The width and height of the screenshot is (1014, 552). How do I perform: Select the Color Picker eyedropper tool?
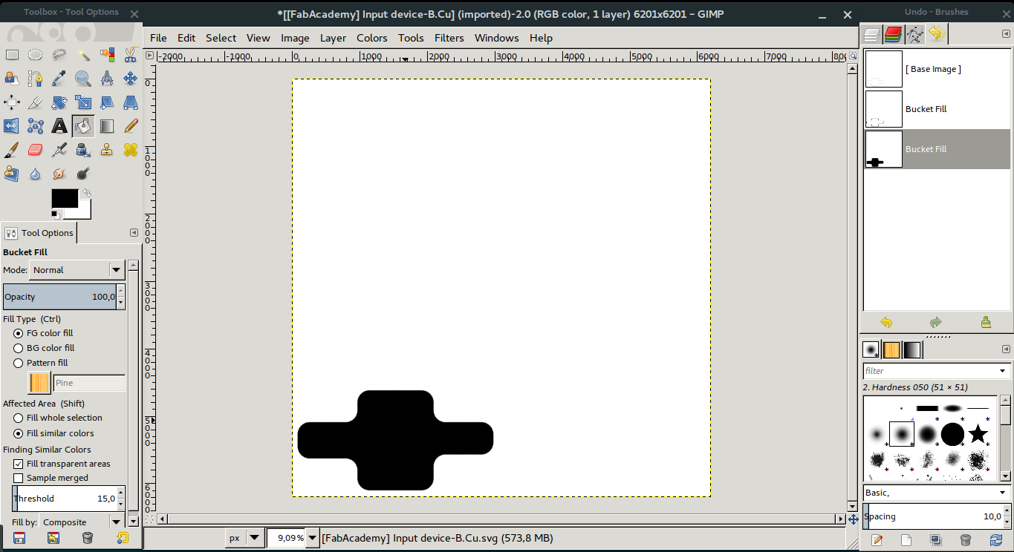[59, 78]
